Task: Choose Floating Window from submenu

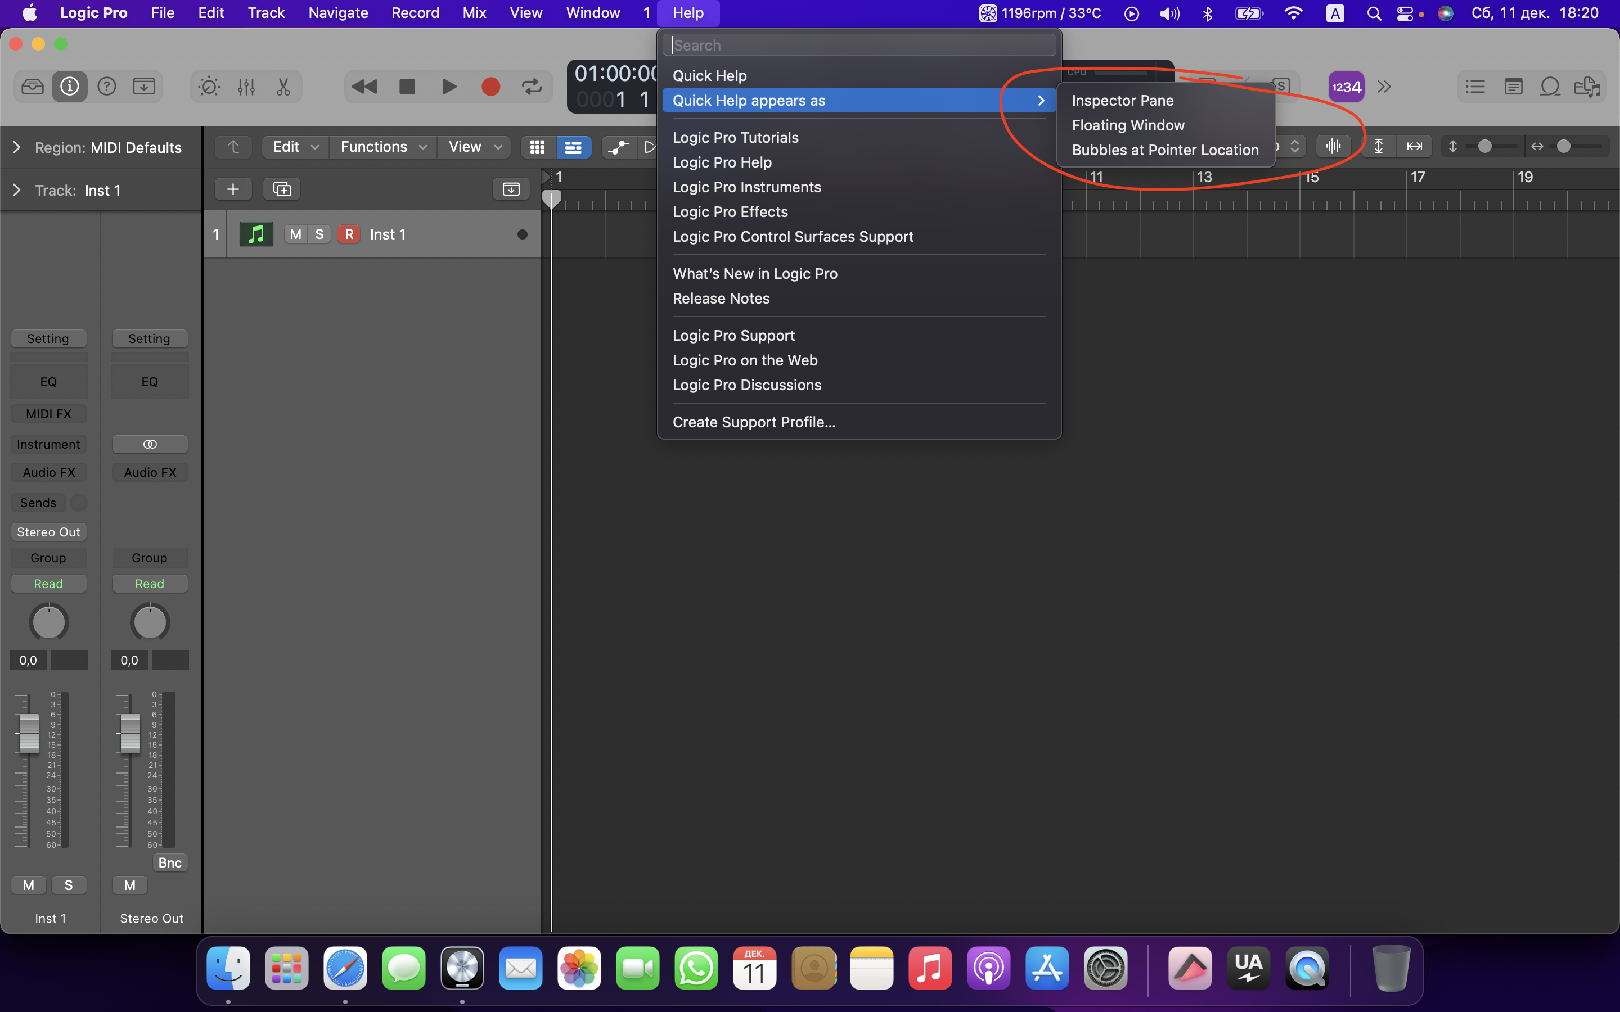Action: pyautogui.click(x=1128, y=125)
